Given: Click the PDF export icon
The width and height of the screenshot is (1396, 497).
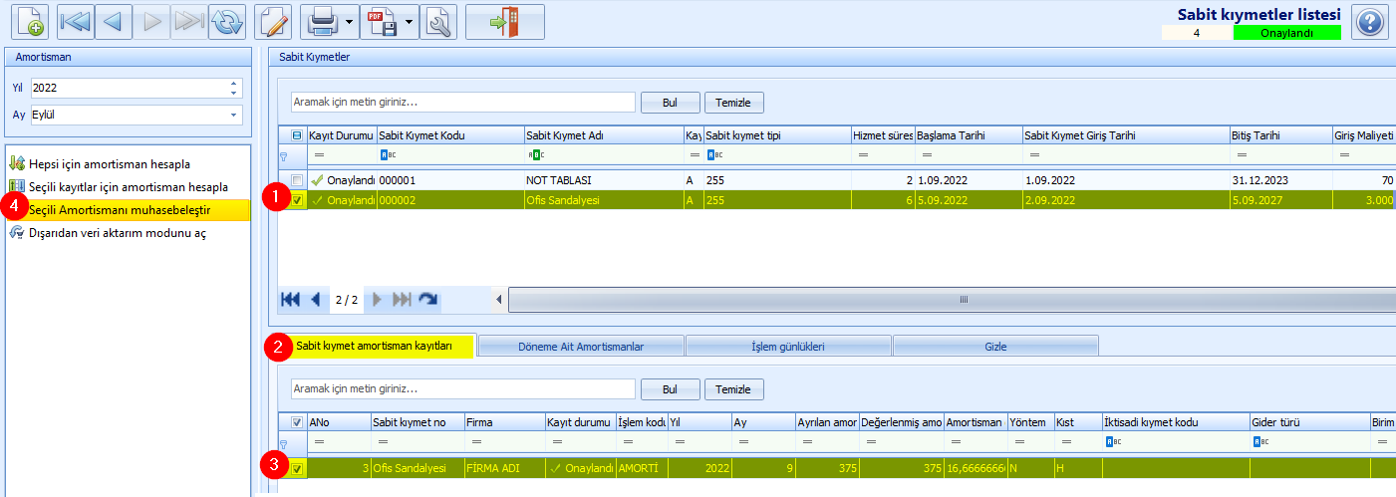Looking at the screenshot, I should (x=383, y=22).
